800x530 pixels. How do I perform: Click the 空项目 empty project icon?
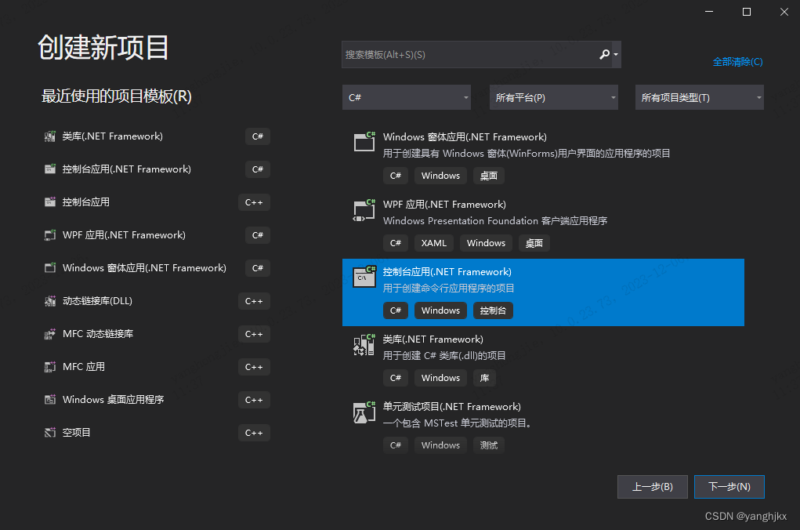click(x=49, y=432)
